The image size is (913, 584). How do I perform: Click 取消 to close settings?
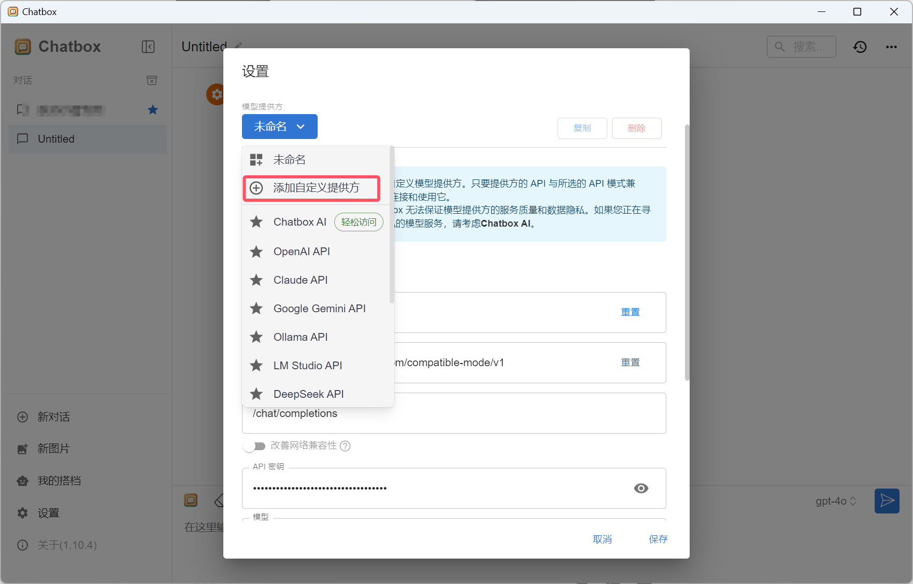pos(602,539)
